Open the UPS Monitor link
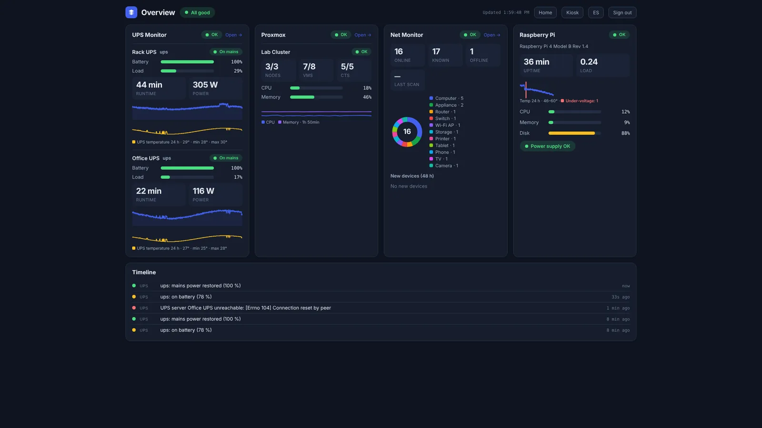762x428 pixels. pos(234,35)
